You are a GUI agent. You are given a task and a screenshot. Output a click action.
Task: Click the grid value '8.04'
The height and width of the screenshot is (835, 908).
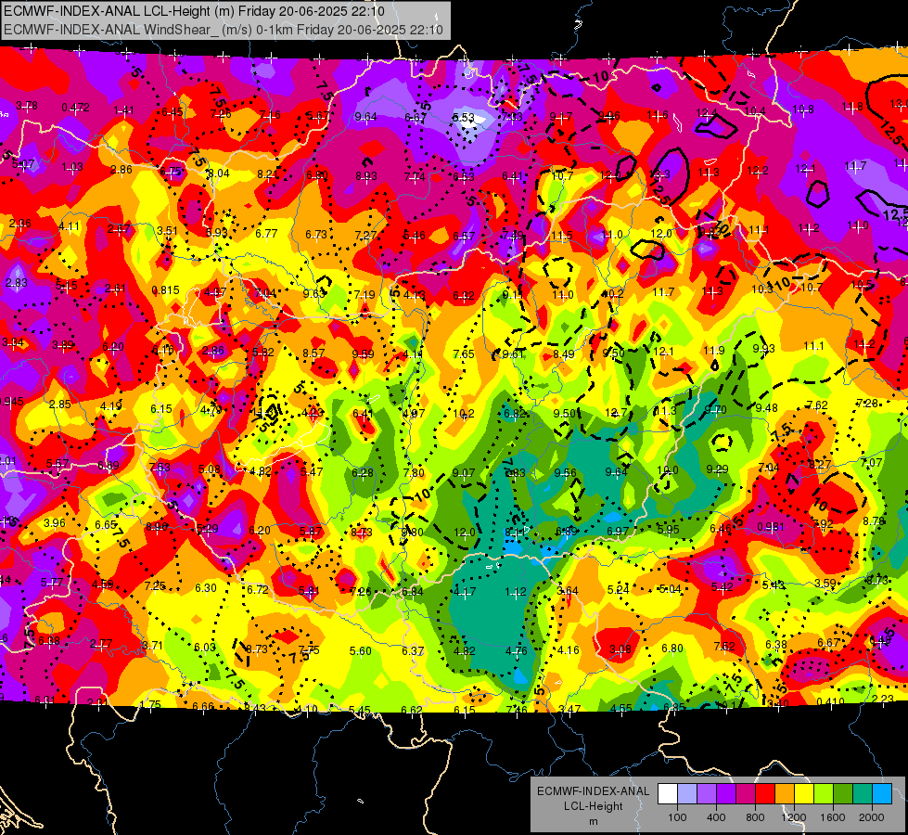coord(218,173)
